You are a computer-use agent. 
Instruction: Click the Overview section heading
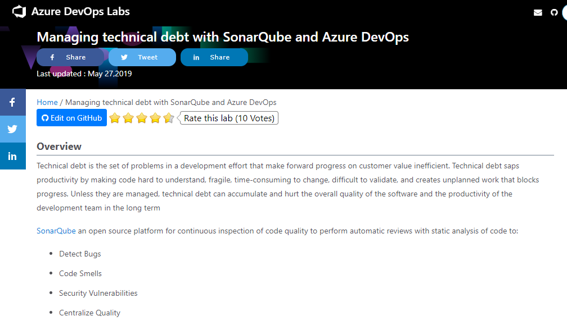pyautogui.click(x=59, y=146)
